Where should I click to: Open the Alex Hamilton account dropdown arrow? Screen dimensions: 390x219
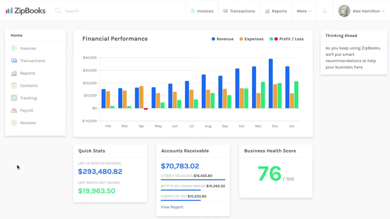(x=383, y=11)
